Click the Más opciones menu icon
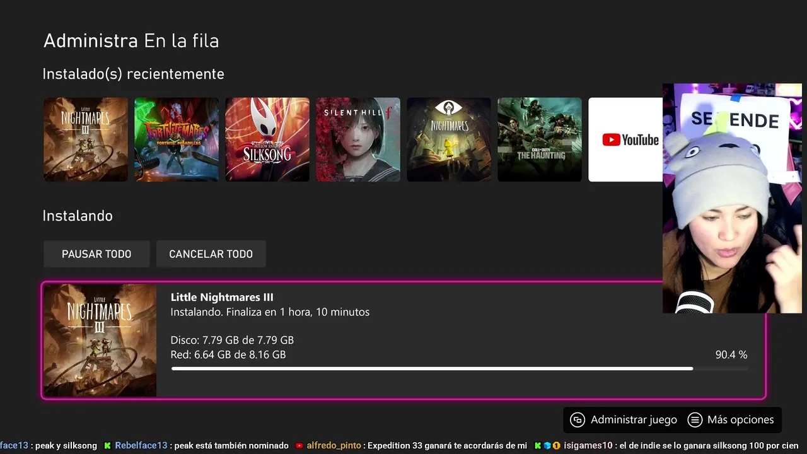Viewport: 807px width, 454px height. tap(695, 420)
